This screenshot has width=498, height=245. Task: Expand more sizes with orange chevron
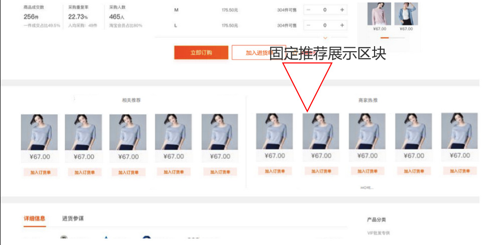325,38
